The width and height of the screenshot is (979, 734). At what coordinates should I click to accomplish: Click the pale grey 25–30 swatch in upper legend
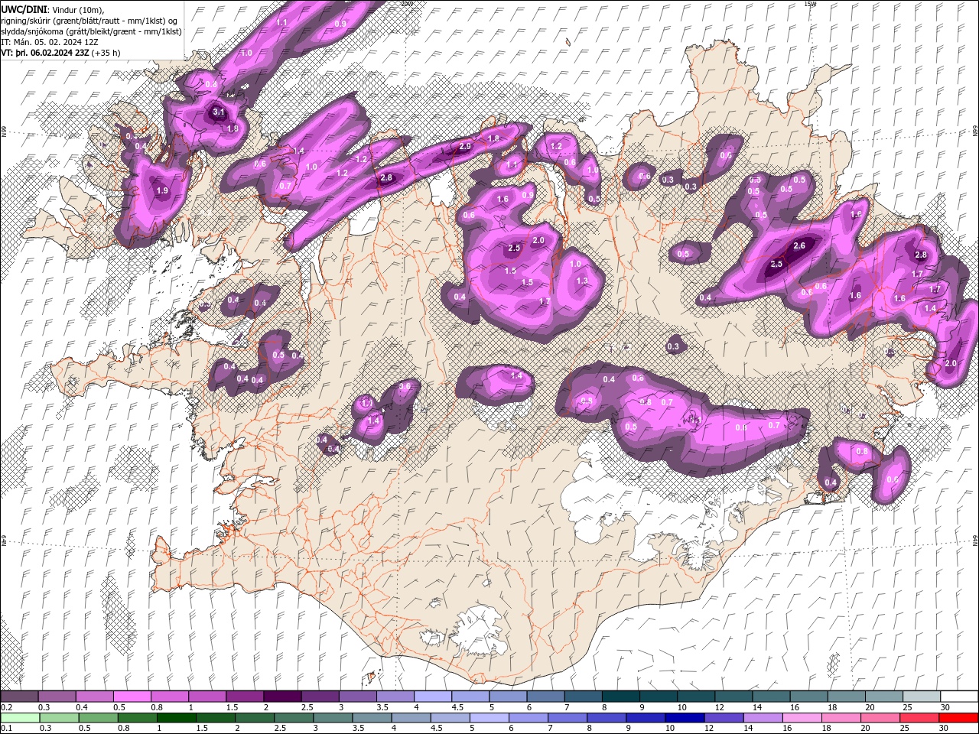(921, 697)
